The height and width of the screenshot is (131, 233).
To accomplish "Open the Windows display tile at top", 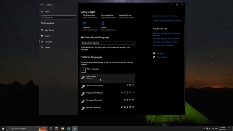I will pos(90,16).
